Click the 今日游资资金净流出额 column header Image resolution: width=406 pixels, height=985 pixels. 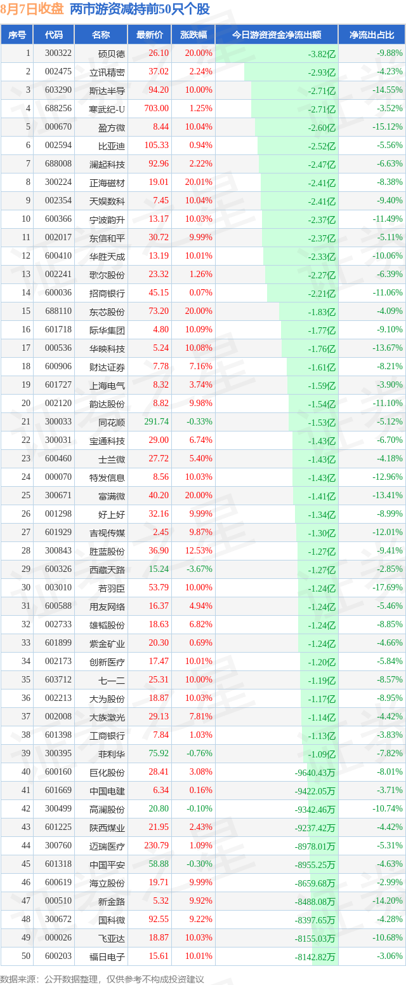tap(277, 35)
